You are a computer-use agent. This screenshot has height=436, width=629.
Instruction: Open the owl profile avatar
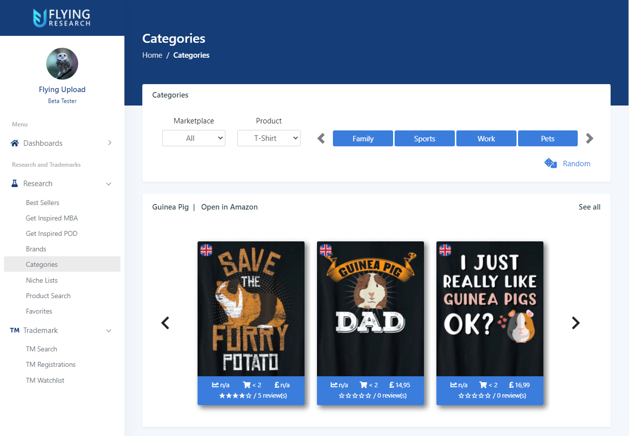(62, 64)
